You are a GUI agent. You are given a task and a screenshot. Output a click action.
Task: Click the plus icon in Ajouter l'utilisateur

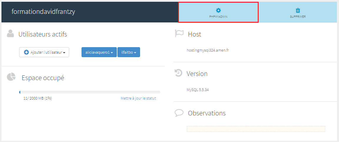click(26, 52)
